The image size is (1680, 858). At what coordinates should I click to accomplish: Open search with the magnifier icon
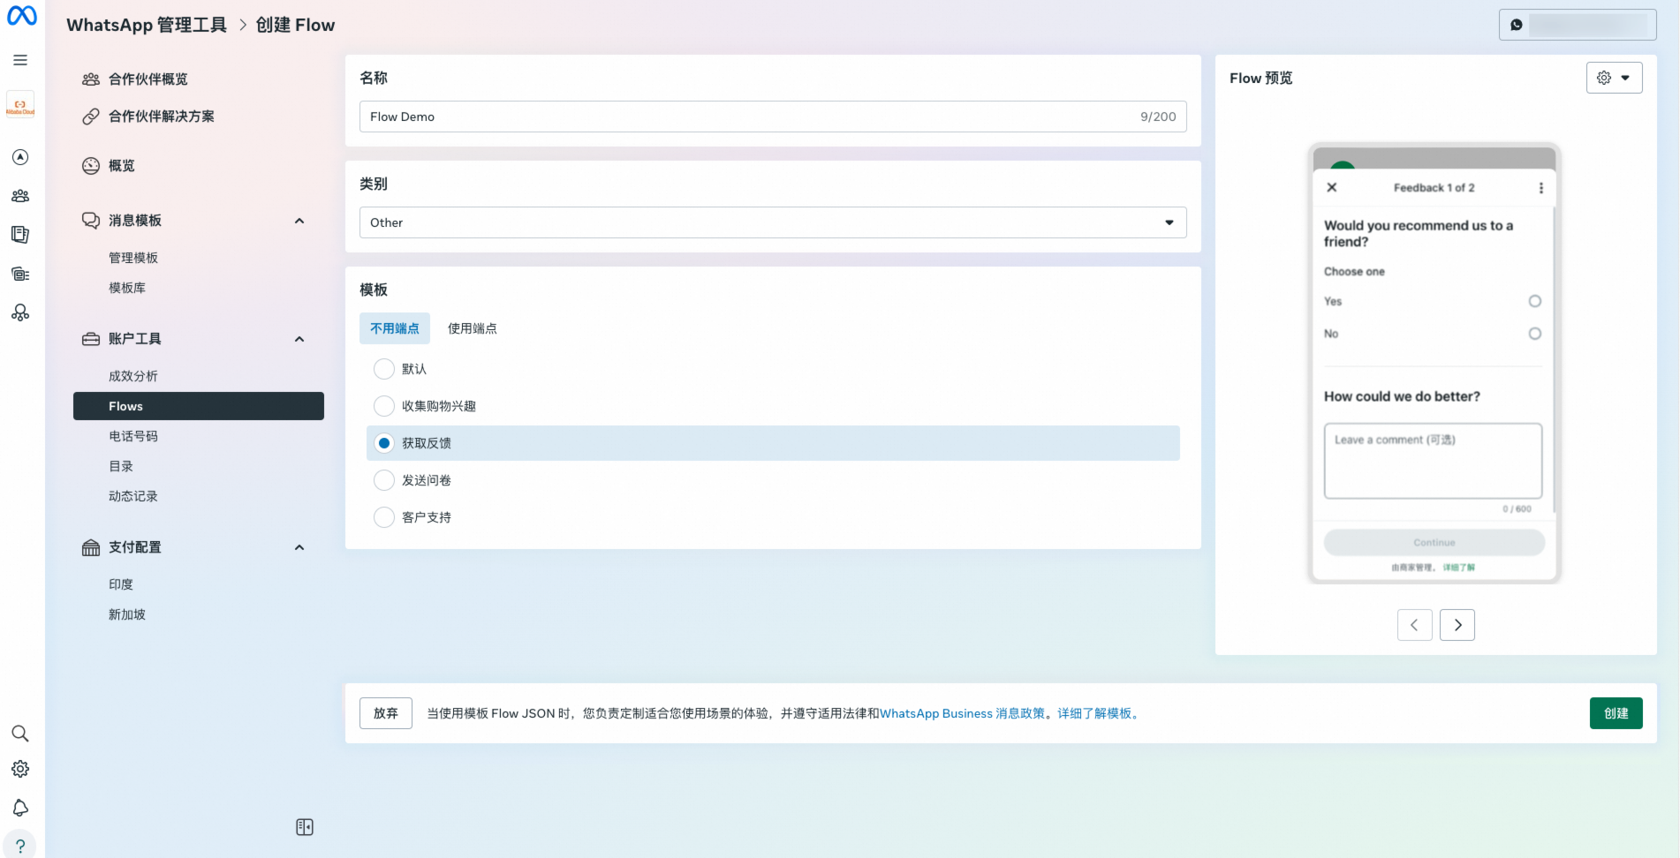coord(20,734)
